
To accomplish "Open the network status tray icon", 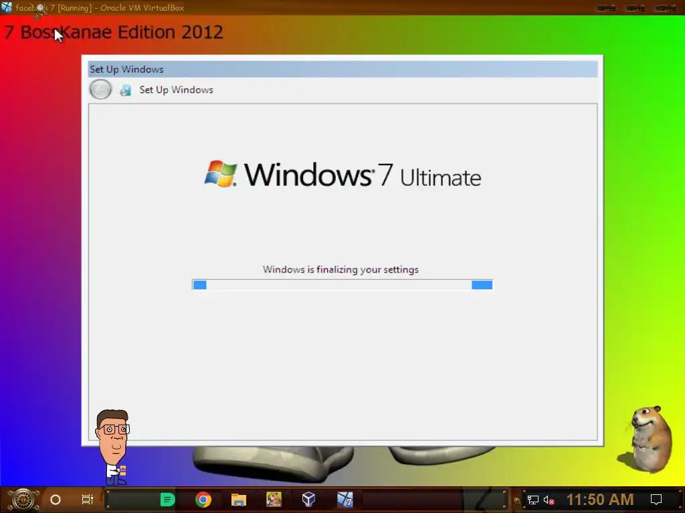I will click(533, 500).
